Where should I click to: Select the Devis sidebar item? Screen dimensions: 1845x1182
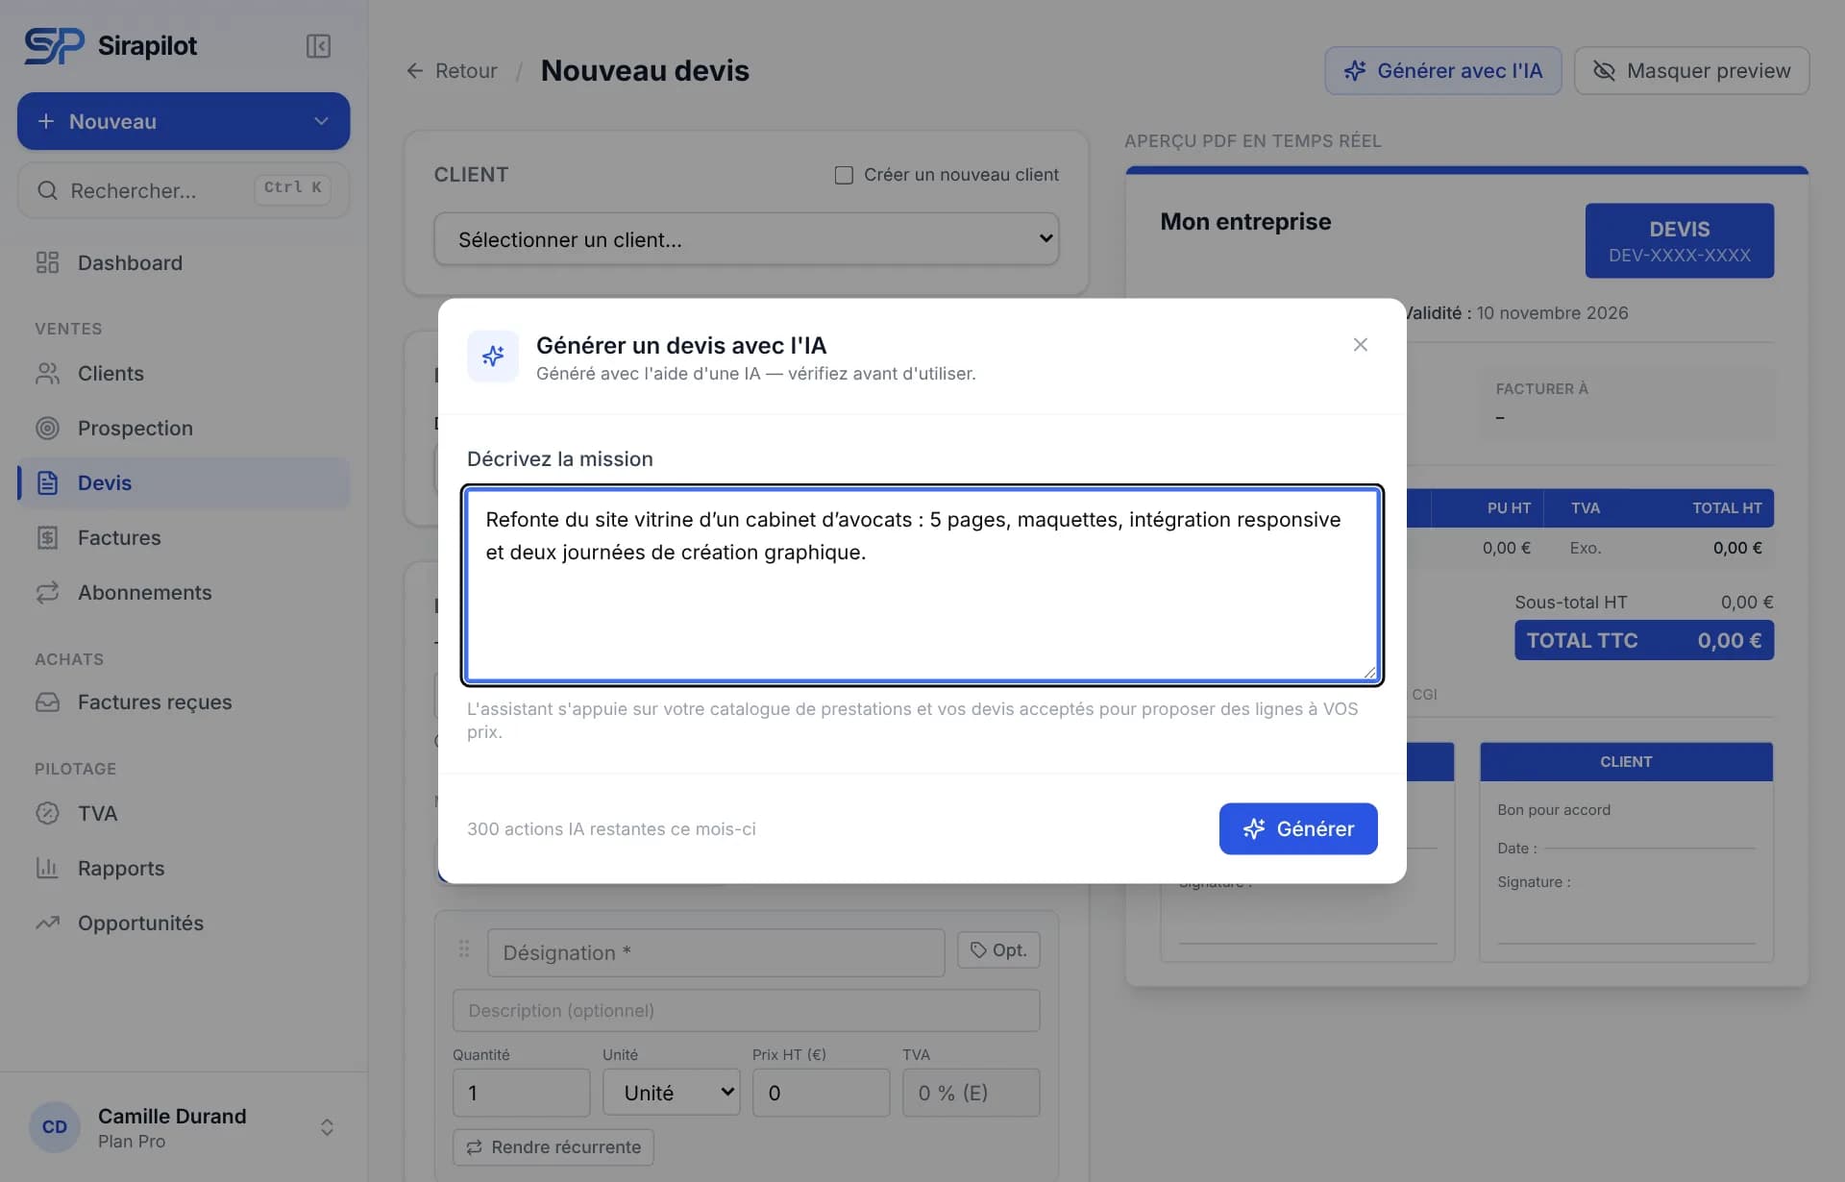click(x=183, y=482)
